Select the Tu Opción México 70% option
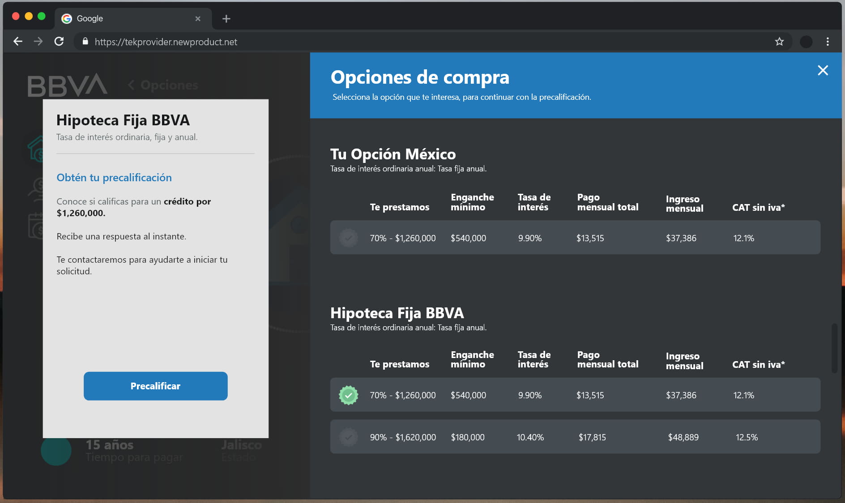Screen dimensions: 845x503 click(x=348, y=238)
